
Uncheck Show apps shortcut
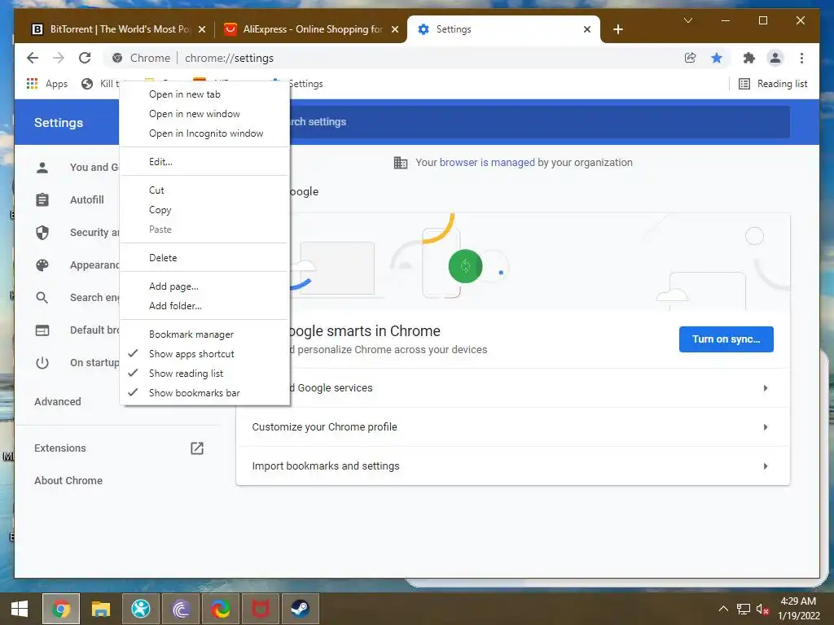[x=204, y=354]
